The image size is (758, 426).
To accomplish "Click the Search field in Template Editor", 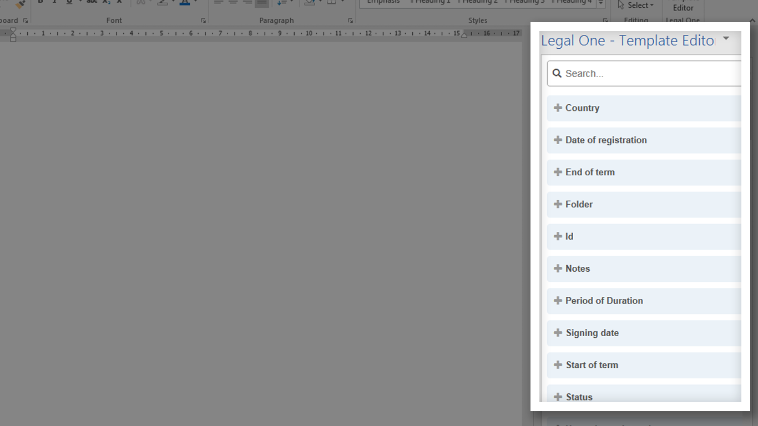I will coord(644,73).
